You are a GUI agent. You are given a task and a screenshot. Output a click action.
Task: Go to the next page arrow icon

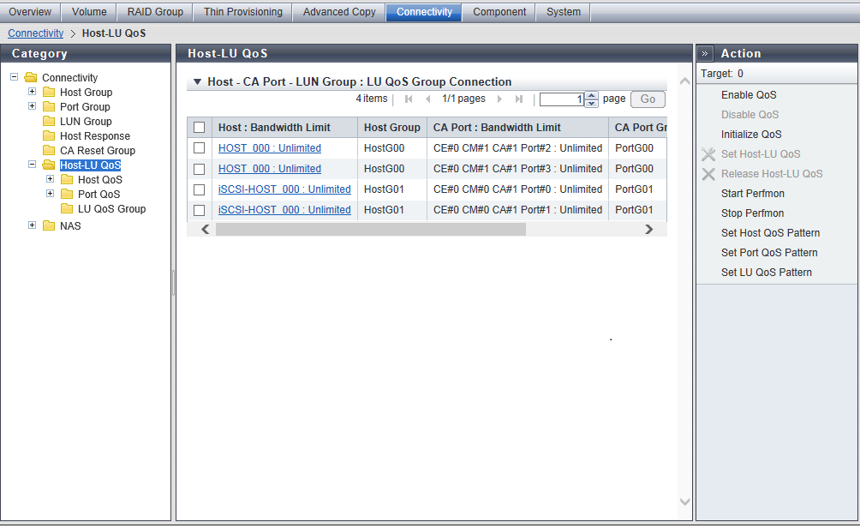500,99
